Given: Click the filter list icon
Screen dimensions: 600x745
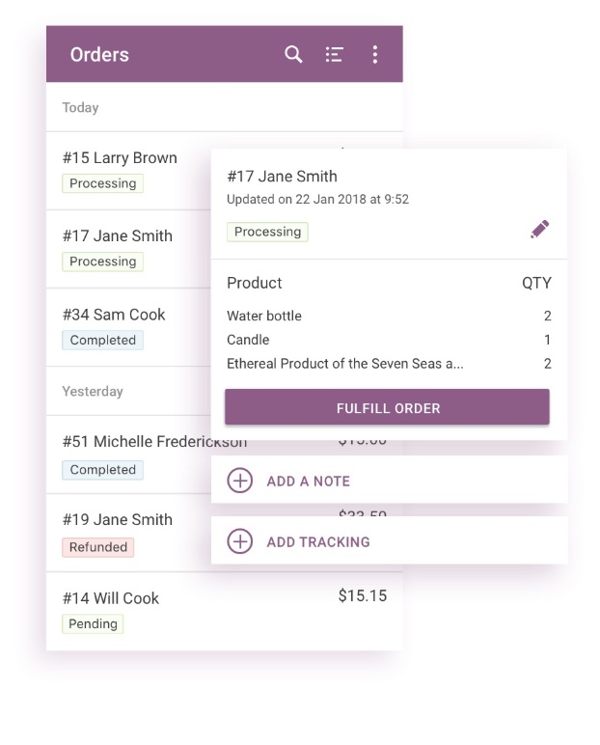Looking at the screenshot, I should coord(334,54).
